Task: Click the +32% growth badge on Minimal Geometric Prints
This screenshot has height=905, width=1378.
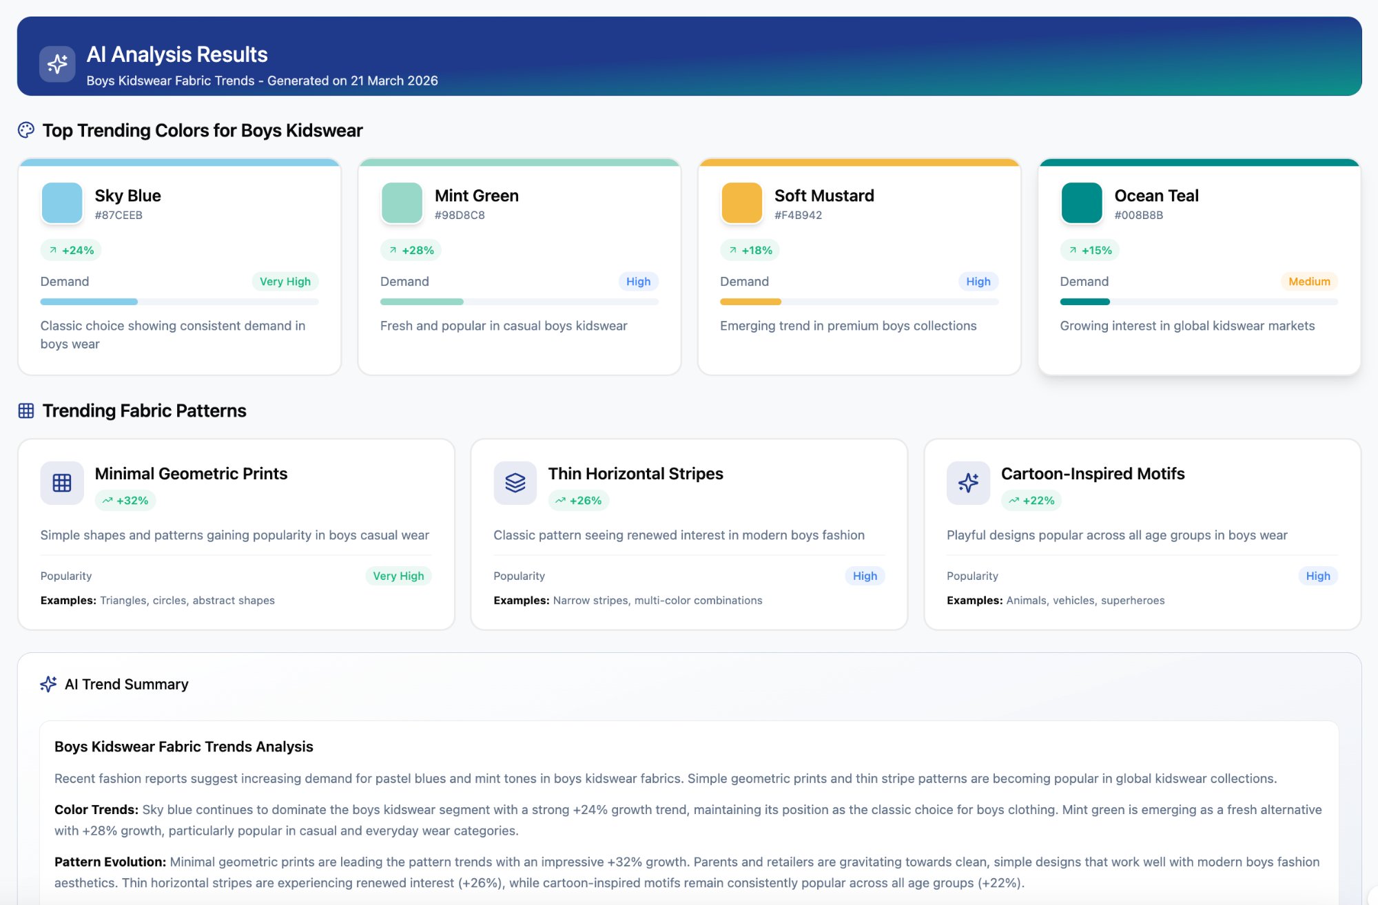Action: 125,501
